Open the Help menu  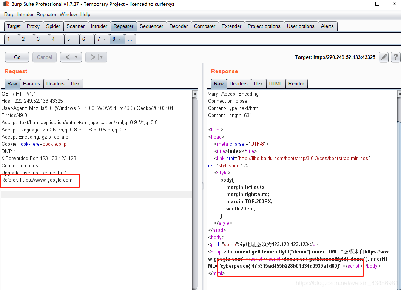[x=85, y=15]
